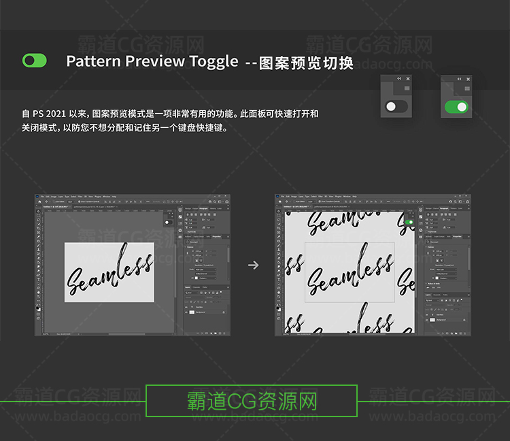Click the foreground color swatch in left toolbar

pyautogui.click(x=38, y=308)
